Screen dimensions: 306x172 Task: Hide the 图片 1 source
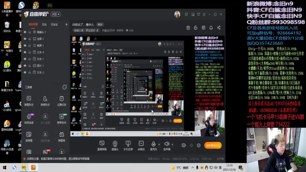25,66
